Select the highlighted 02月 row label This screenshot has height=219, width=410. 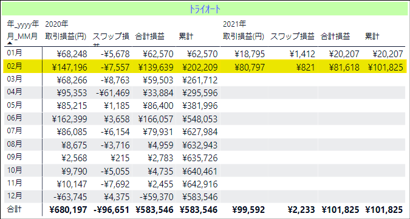(15, 66)
